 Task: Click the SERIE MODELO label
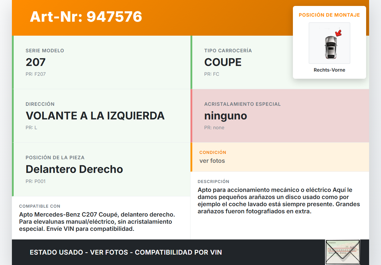click(x=45, y=51)
